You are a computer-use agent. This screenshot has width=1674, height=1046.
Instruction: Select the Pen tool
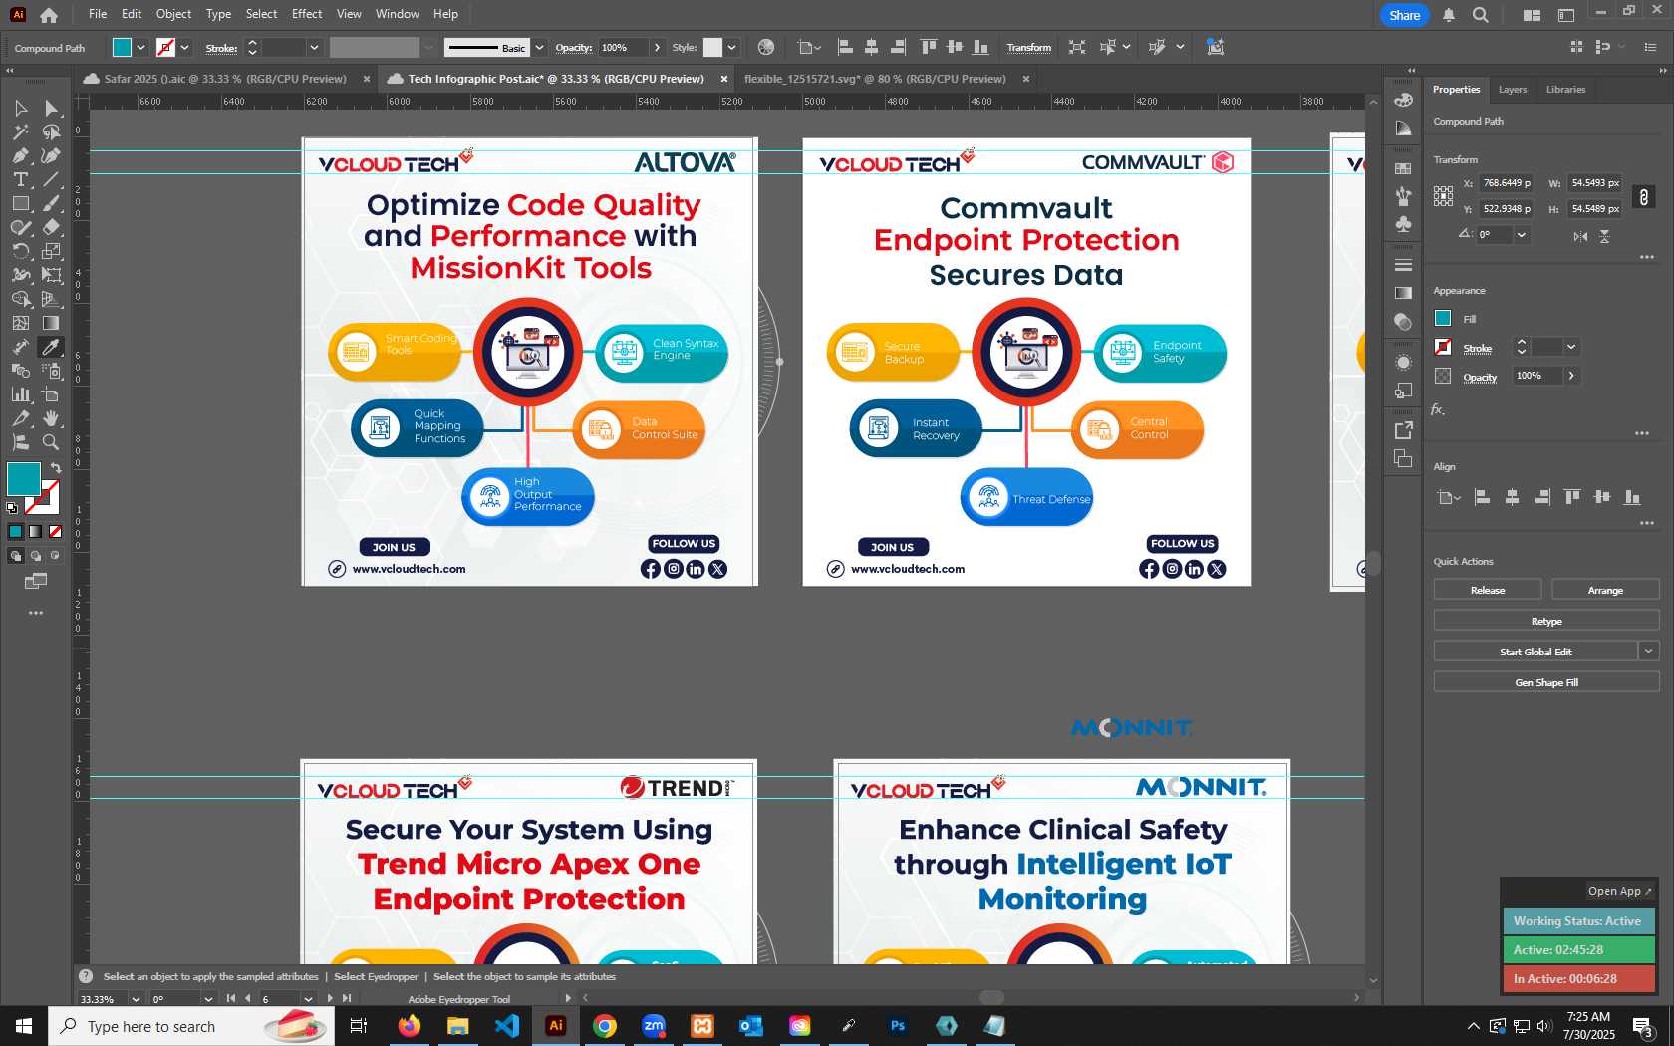(20, 155)
